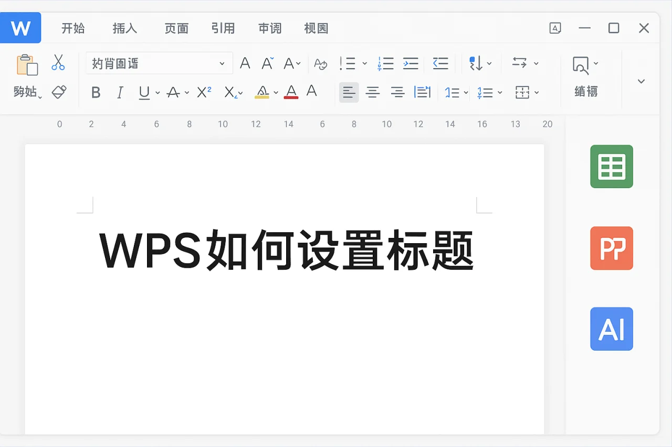The width and height of the screenshot is (672, 447).
Task: Open the WPS Presentation icon in the sidebar
Action: 611,248
